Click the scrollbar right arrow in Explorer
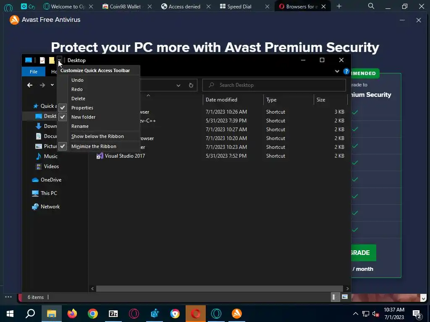 tap(347, 288)
